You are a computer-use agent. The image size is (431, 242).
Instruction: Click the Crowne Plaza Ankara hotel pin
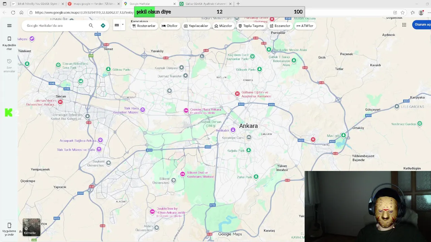186,111
